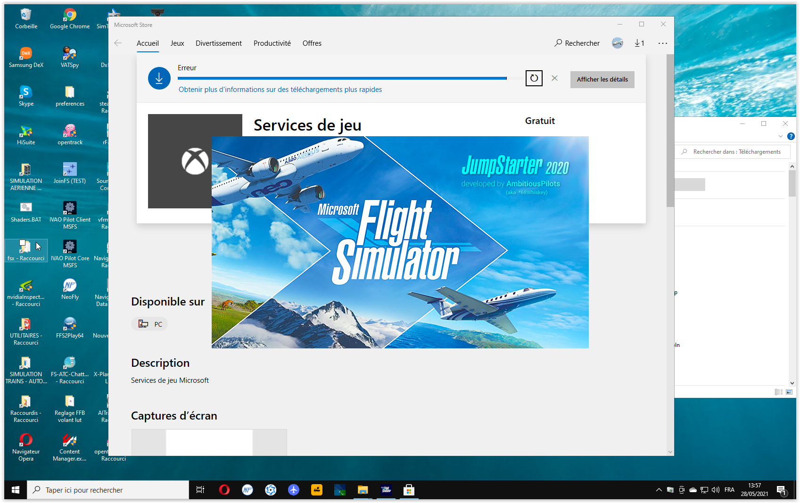The width and height of the screenshot is (800, 503).
Task: Open the Windows Start menu
Action: (x=16, y=490)
